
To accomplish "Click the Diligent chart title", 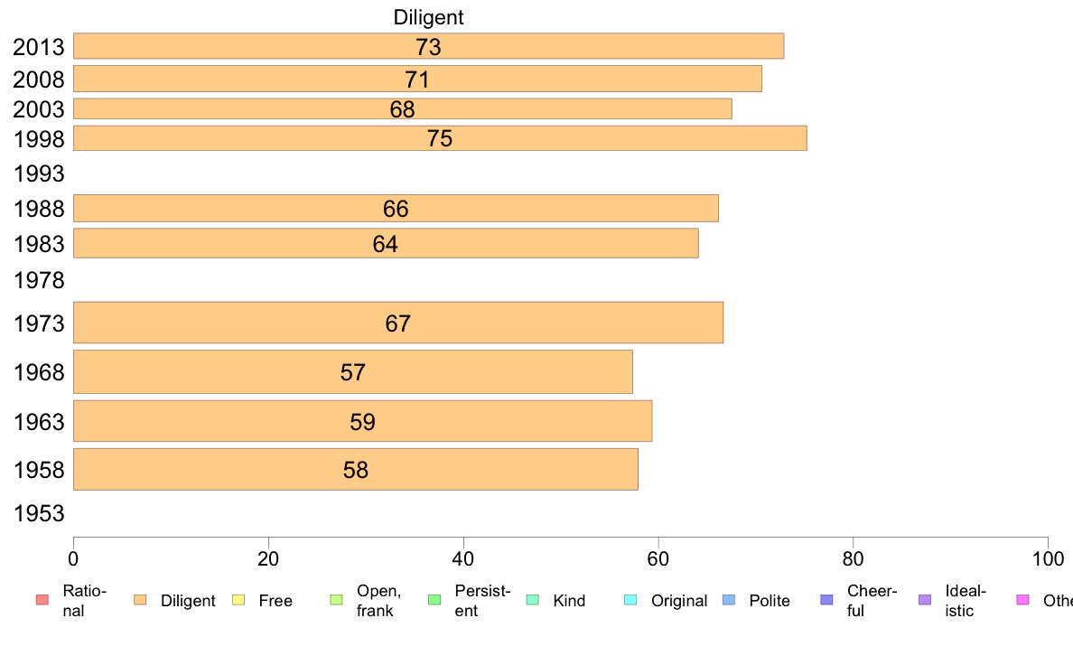I will pos(428,17).
